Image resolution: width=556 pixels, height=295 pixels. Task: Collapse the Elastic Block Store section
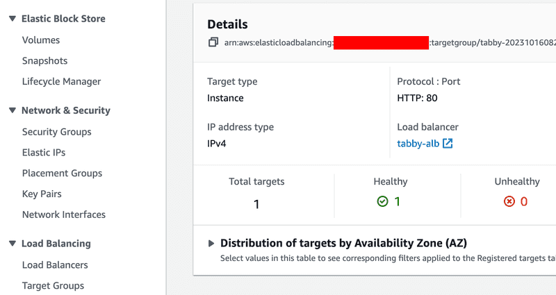pos(13,19)
